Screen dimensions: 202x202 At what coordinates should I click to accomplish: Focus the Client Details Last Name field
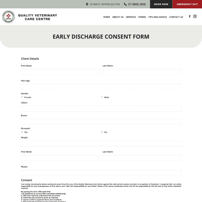(142, 72)
